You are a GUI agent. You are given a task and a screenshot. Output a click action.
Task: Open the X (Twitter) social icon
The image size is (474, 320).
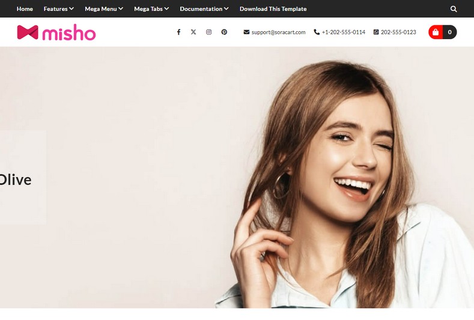pos(193,32)
